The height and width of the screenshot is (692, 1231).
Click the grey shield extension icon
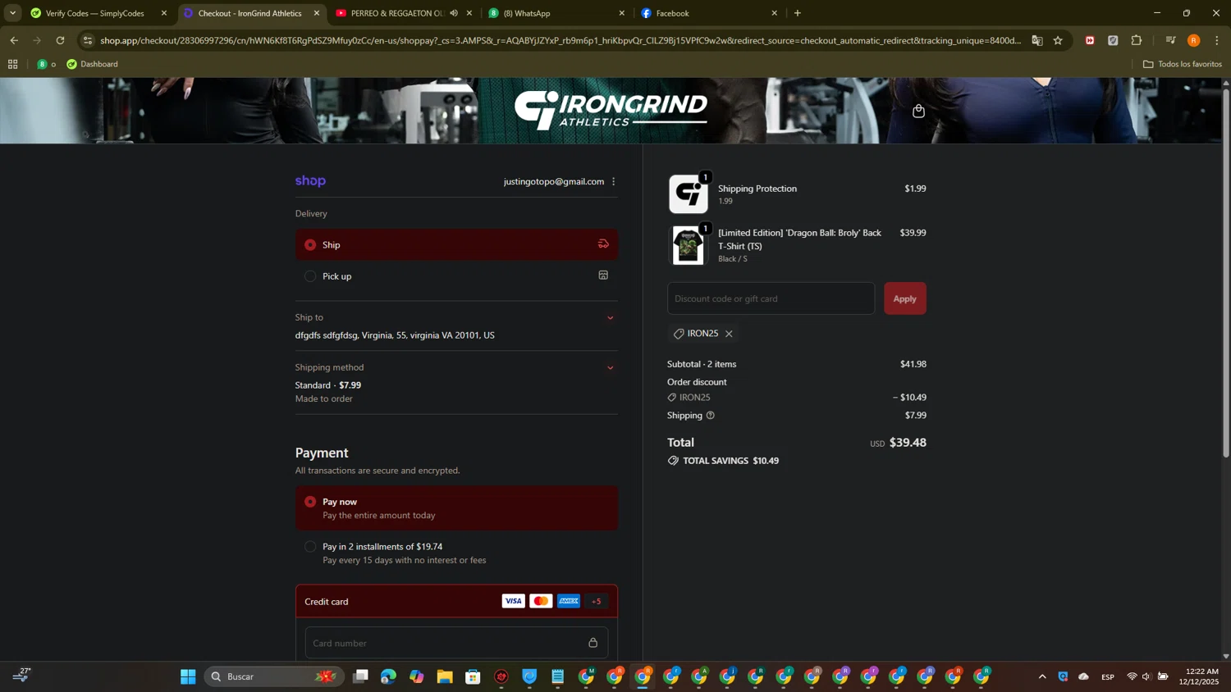(x=1113, y=40)
